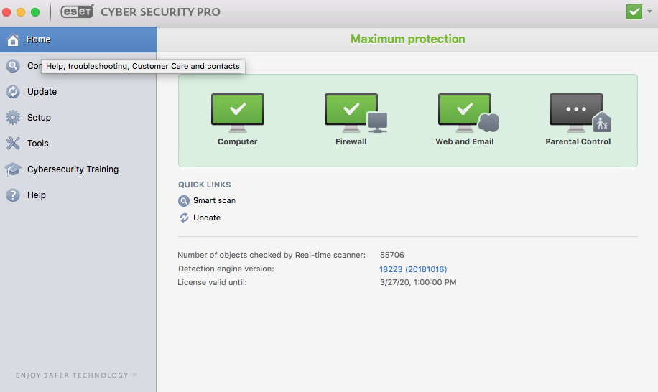This screenshot has height=392, width=658.
Task: Click the graduation cap Cybersecurity Training icon
Action: [x=13, y=169]
